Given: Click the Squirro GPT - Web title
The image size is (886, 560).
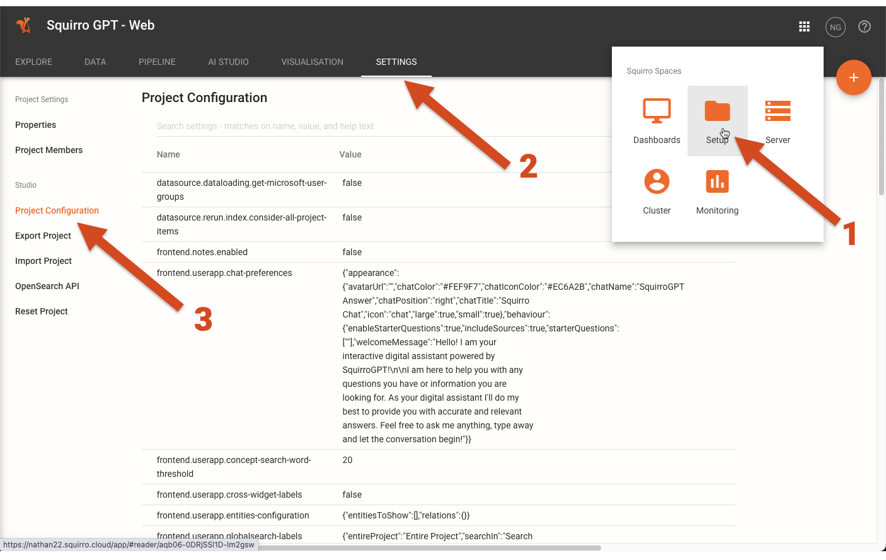Looking at the screenshot, I should click(x=101, y=25).
